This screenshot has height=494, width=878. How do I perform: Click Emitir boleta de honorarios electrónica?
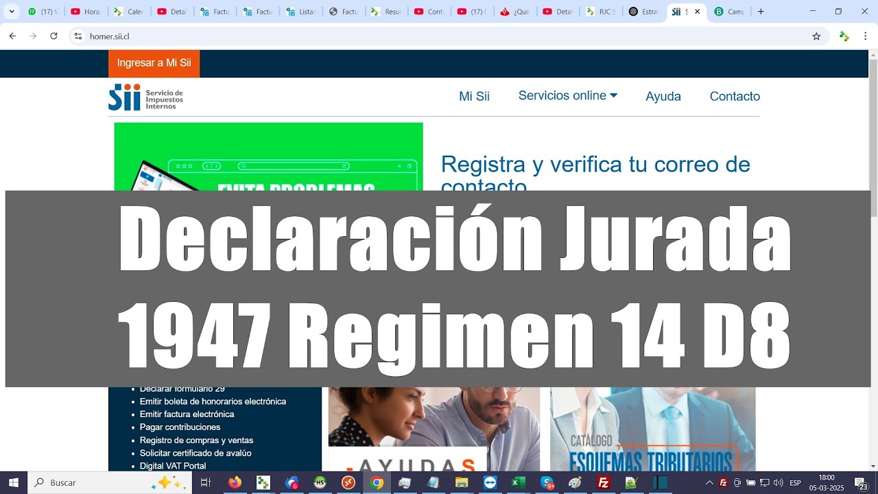213,401
